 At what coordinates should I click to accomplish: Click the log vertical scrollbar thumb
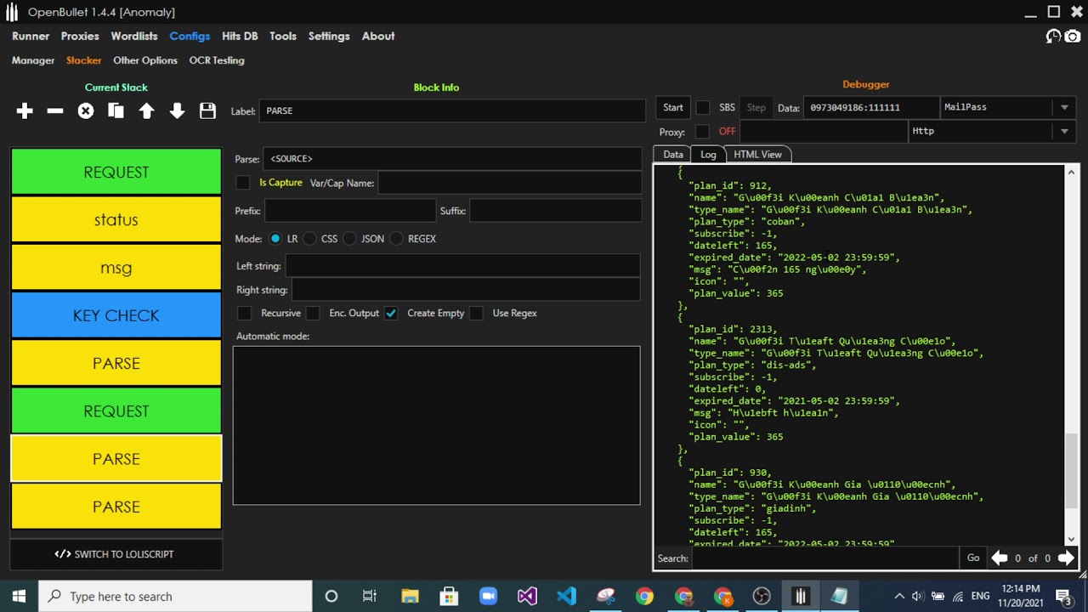pyautogui.click(x=1071, y=472)
